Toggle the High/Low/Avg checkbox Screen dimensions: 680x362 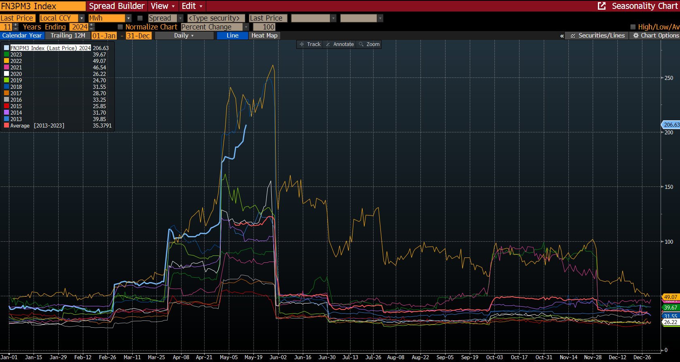point(633,27)
